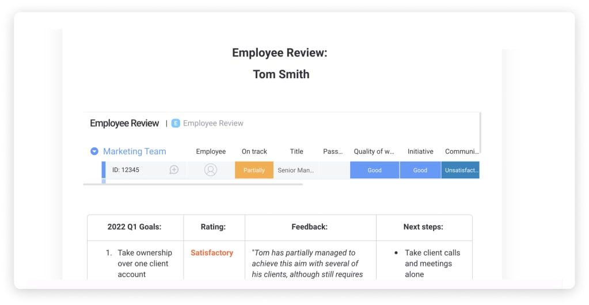Click the employee avatar placeholder icon
The height and width of the screenshot is (305, 589).
tap(211, 170)
